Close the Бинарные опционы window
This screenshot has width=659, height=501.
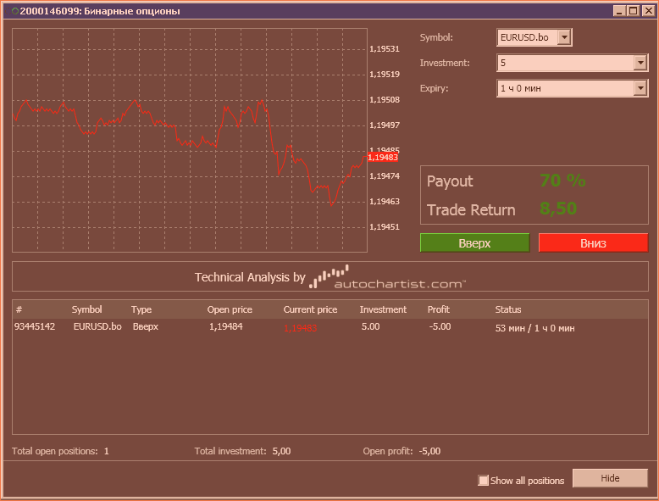pyautogui.click(x=648, y=11)
